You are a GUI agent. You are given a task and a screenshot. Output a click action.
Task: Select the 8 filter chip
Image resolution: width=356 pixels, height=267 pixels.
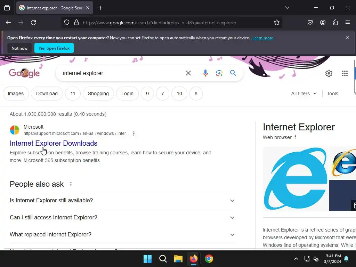pyautogui.click(x=196, y=94)
